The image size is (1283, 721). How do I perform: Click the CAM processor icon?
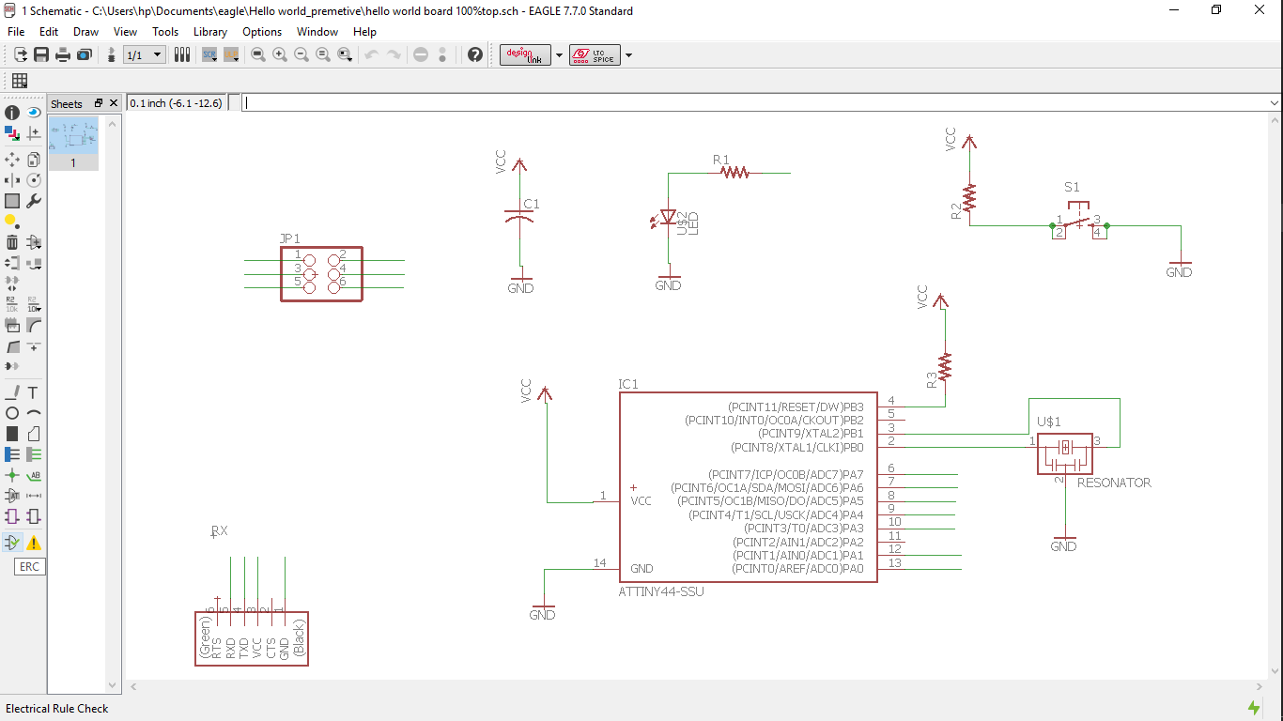(84, 55)
